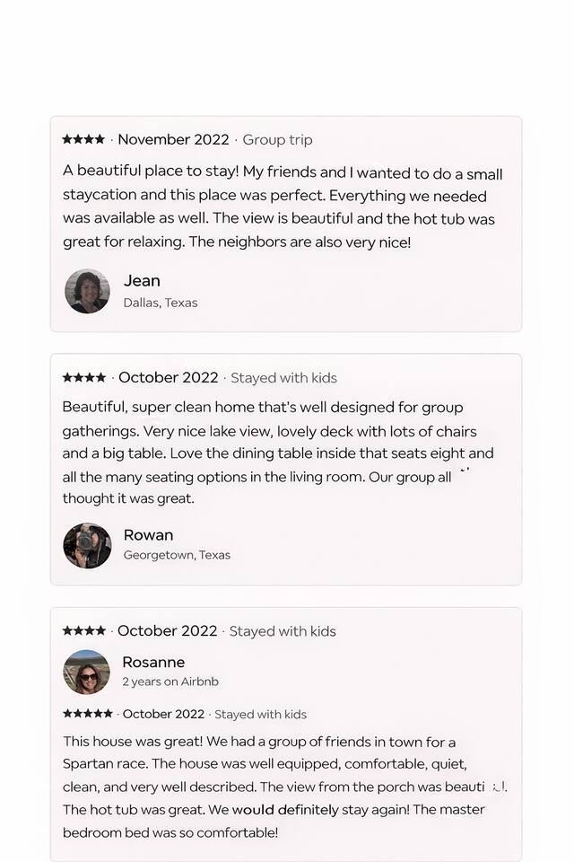Click small October 2022 date under Rosanne's name
The width and height of the screenshot is (574, 862).
tap(163, 715)
